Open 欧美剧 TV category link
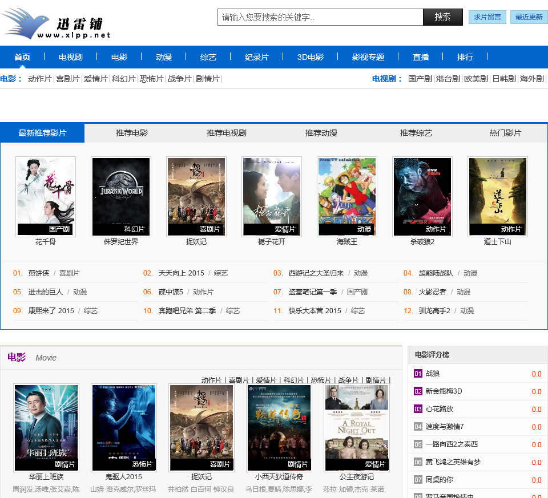The image size is (548, 498). 476,79
